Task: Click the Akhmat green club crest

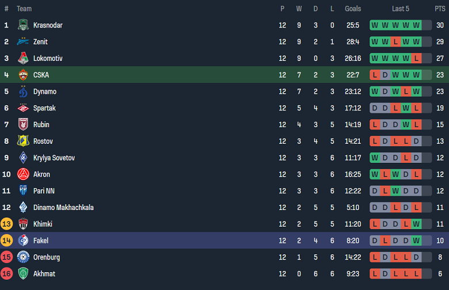Action: point(23,274)
